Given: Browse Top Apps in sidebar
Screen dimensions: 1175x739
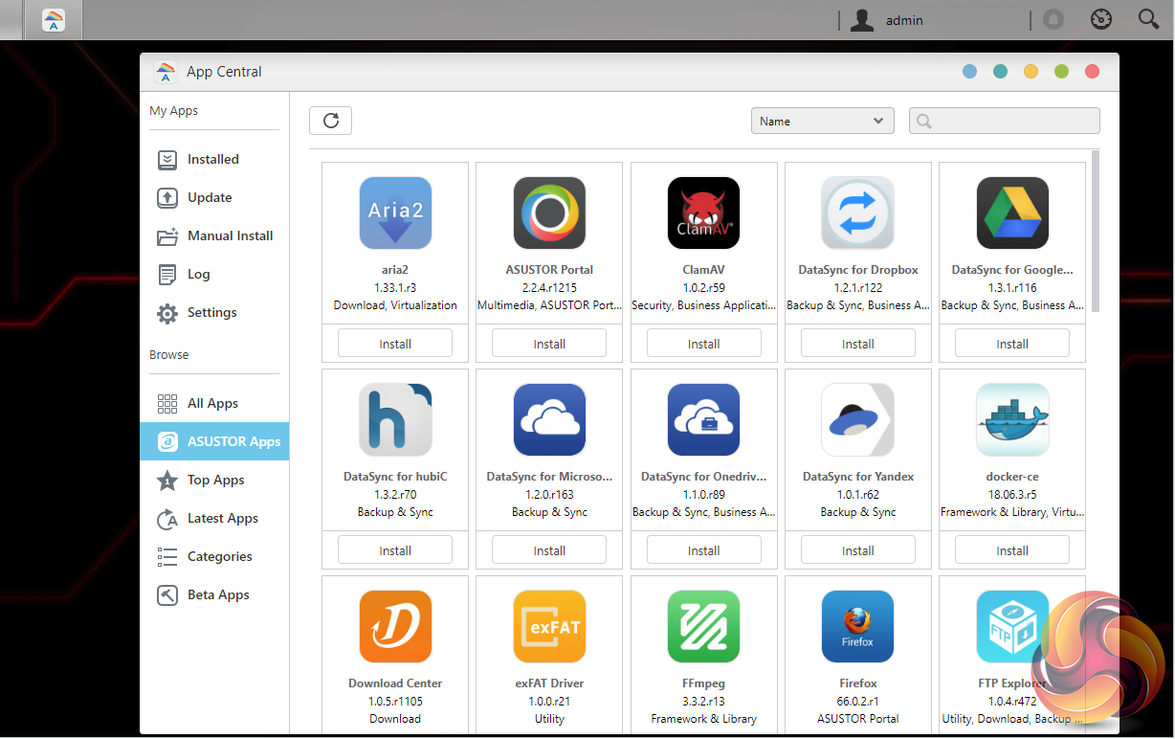Looking at the screenshot, I should click(x=215, y=481).
